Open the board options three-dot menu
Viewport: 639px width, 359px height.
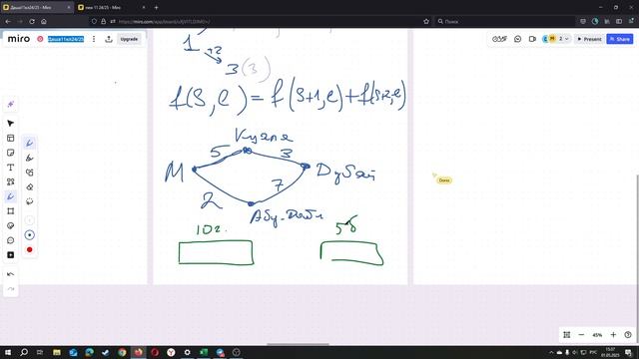pos(94,39)
